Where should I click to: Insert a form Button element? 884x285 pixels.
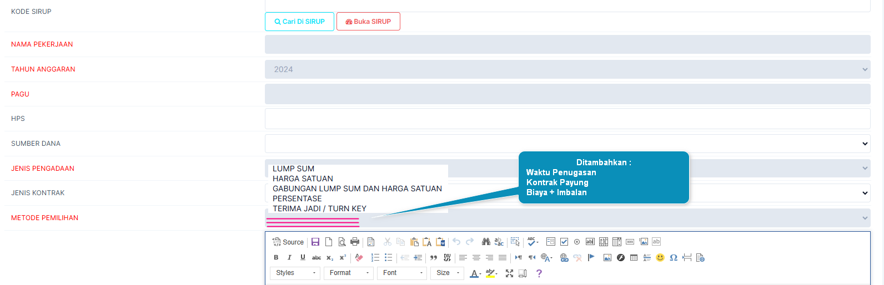click(630, 242)
